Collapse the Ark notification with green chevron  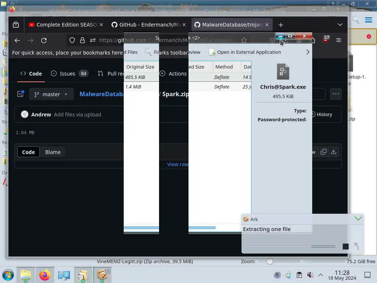click(358, 219)
